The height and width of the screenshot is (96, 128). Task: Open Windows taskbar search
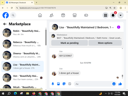9,94
